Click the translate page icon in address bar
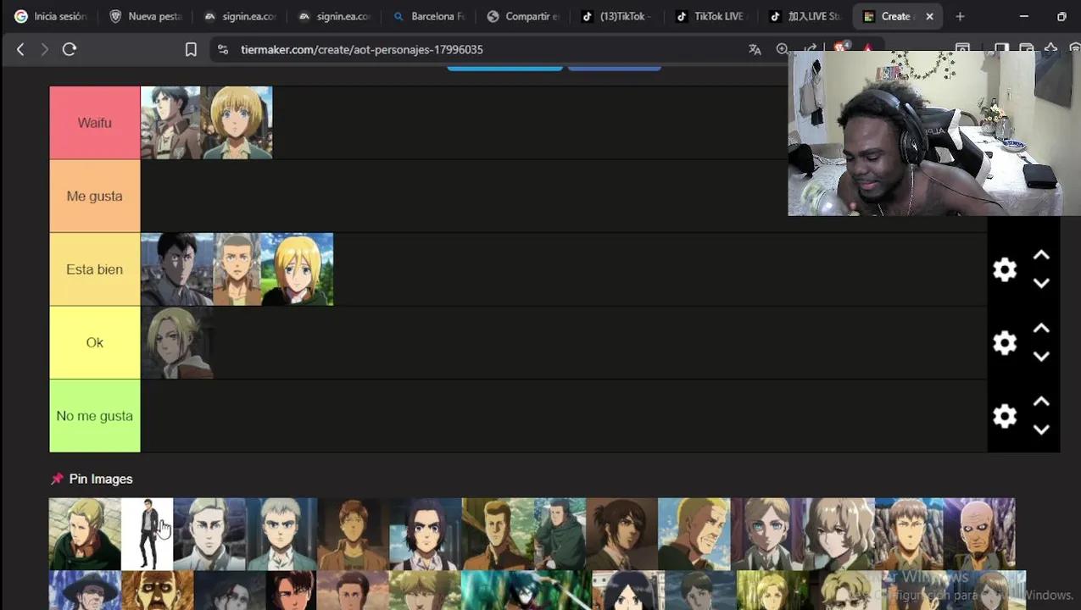The image size is (1081, 610). coord(755,49)
